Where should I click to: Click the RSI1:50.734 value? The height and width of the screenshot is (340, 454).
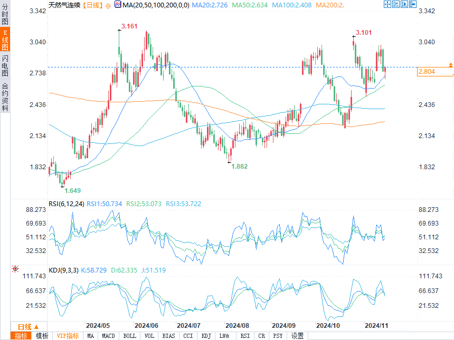click(x=104, y=204)
